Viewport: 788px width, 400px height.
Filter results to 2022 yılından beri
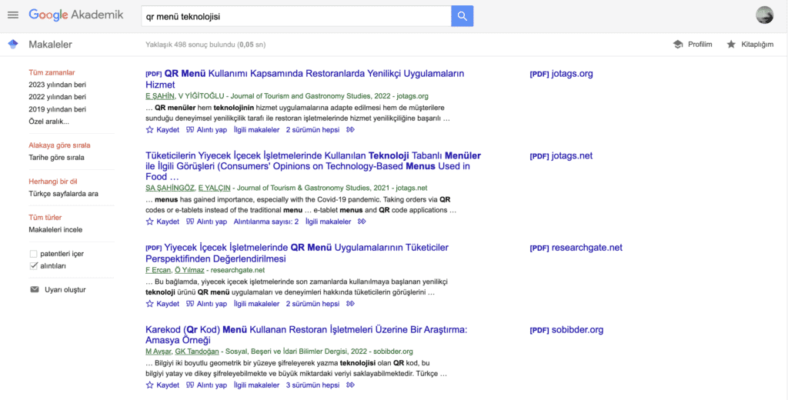point(57,96)
